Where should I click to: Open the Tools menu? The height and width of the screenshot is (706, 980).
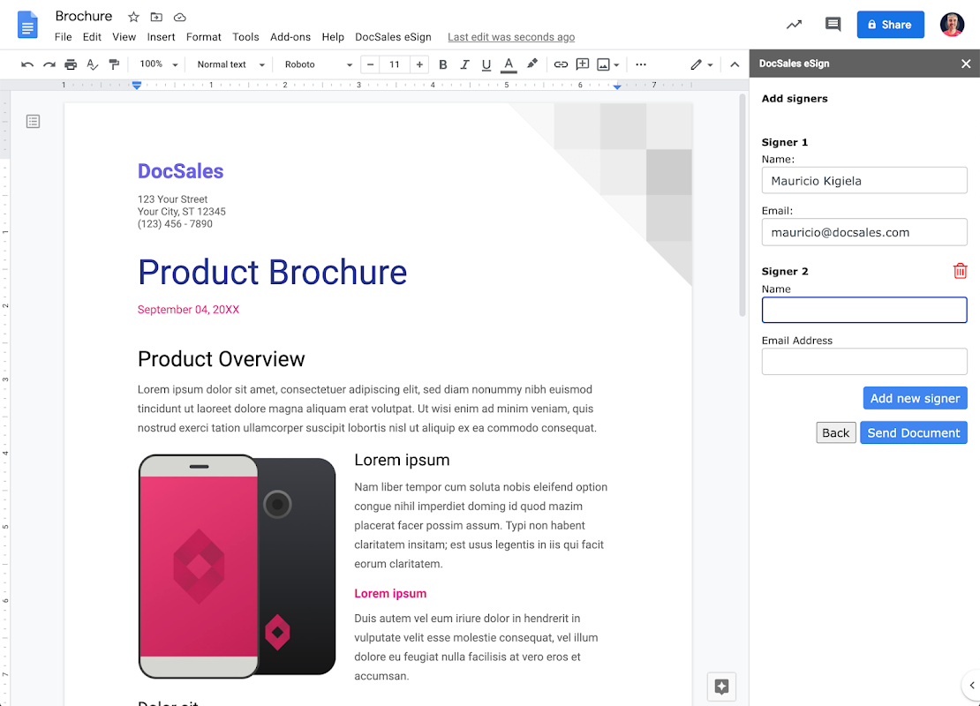(x=245, y=37)
